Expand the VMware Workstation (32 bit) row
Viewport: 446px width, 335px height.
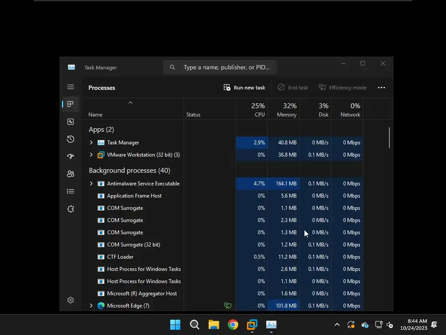91,155
